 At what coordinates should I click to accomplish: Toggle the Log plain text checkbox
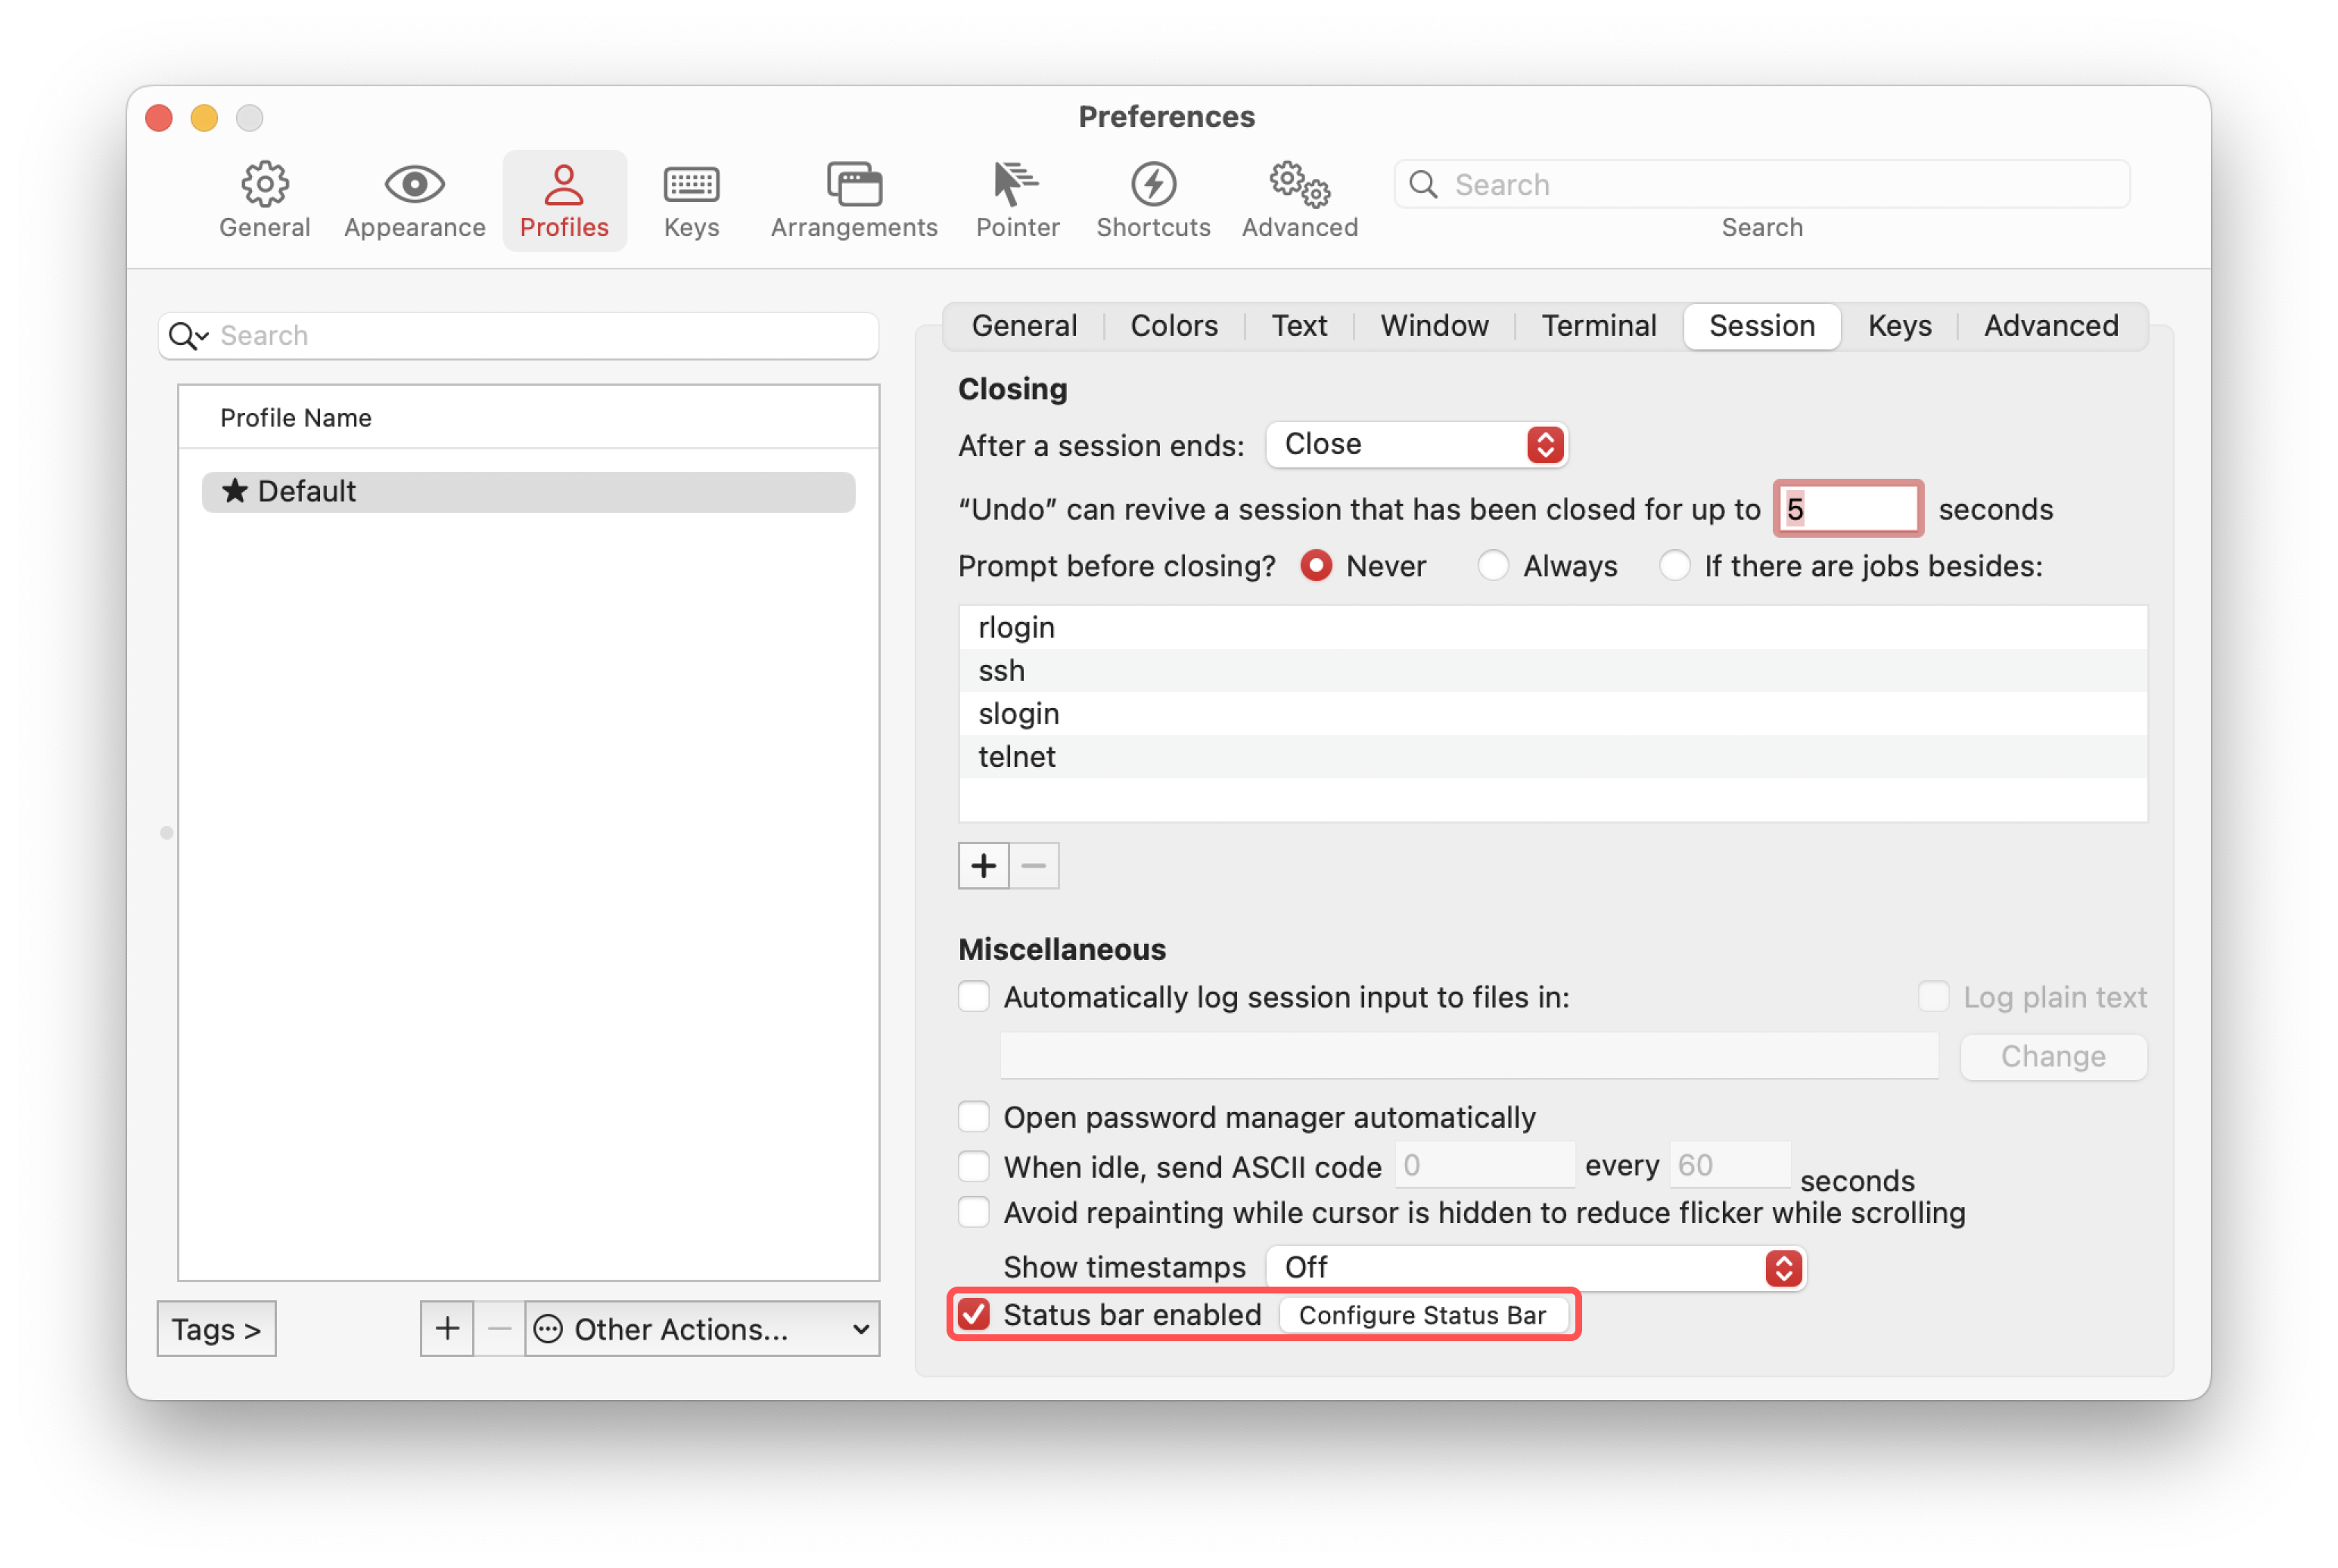tap(1933, 997)
